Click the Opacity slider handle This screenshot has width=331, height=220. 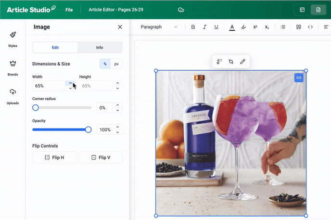click(89, 129)
